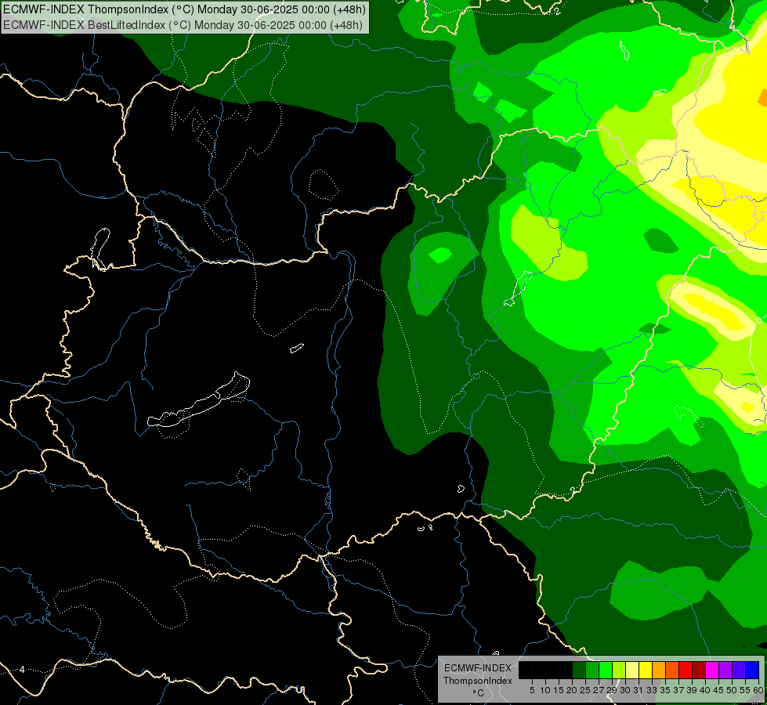The width and height of the screenshot is (767, 705).
Task: Click the legend tick value 50
Action: coord(732,690)
